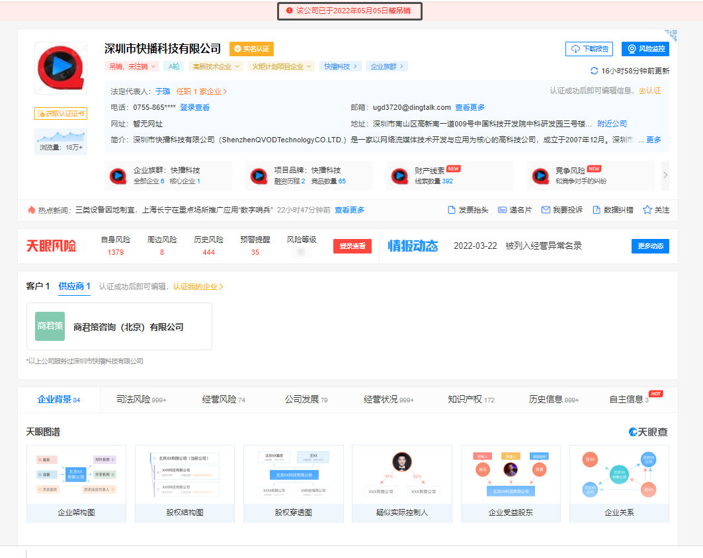The image size is (703, 558).
Task: Expand the 高新技术企业 tag dropdown
Action: (x=216, y=66)
